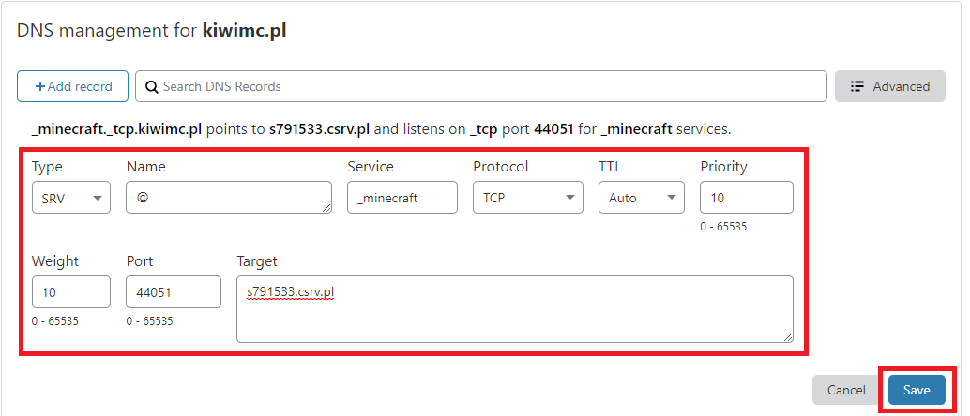The height and width of the screenshot is (416, 970).
Task: Click the resize handle of the Target textarea
Action: click(788, 337)
